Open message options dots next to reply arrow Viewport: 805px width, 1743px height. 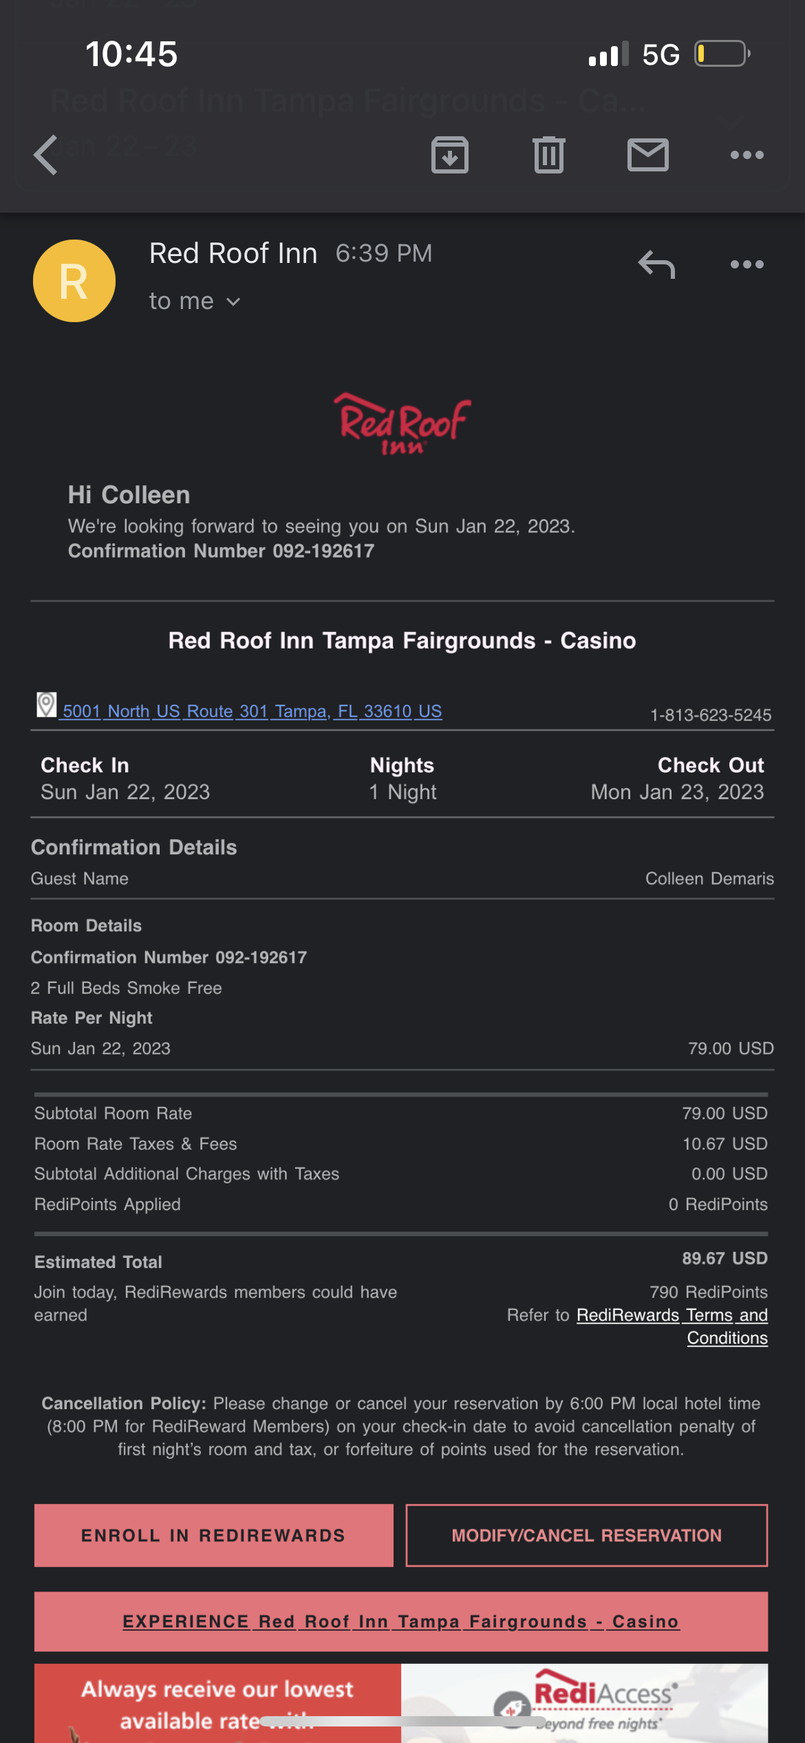[x=747, y=264]
